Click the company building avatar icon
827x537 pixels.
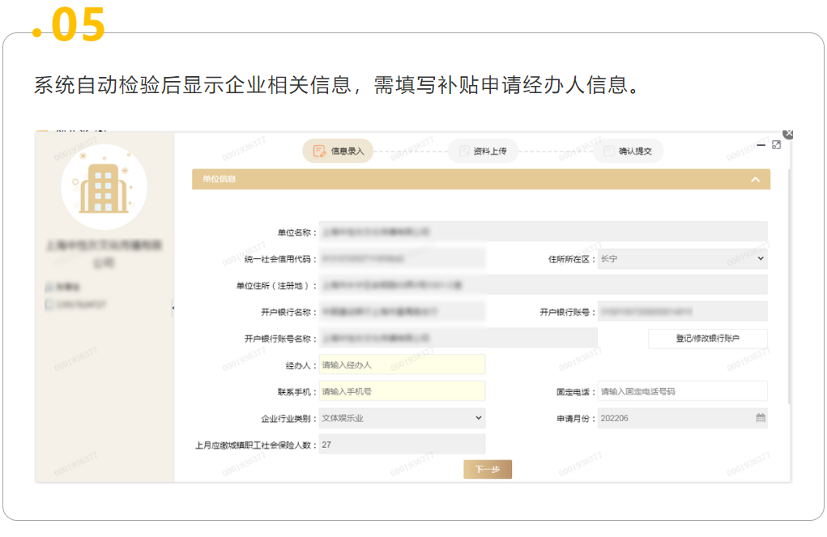click(x=104, y=186)
